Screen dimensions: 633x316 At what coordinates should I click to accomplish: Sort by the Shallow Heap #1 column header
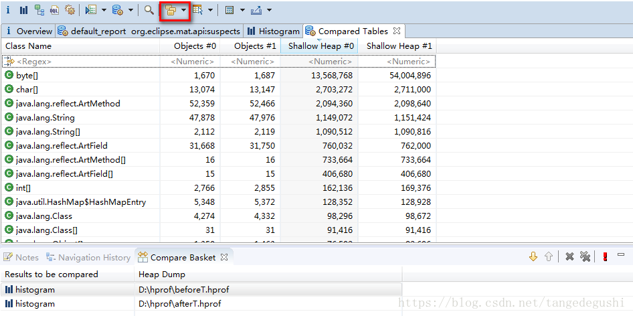click(x=397, y=46)
